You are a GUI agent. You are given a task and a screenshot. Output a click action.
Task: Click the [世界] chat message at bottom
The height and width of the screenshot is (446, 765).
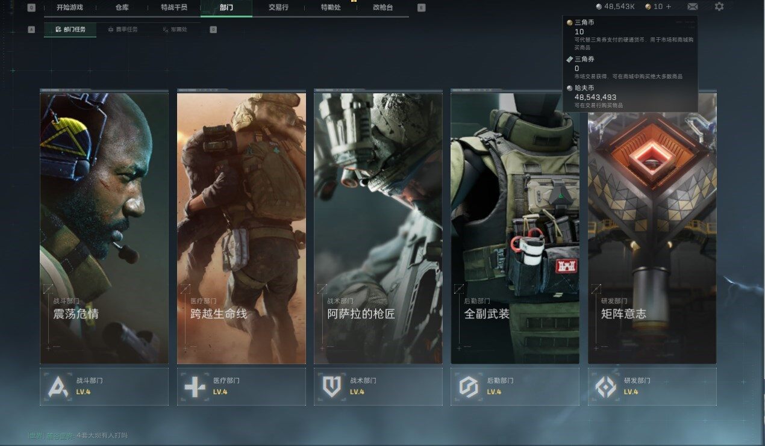click(78, 435)
